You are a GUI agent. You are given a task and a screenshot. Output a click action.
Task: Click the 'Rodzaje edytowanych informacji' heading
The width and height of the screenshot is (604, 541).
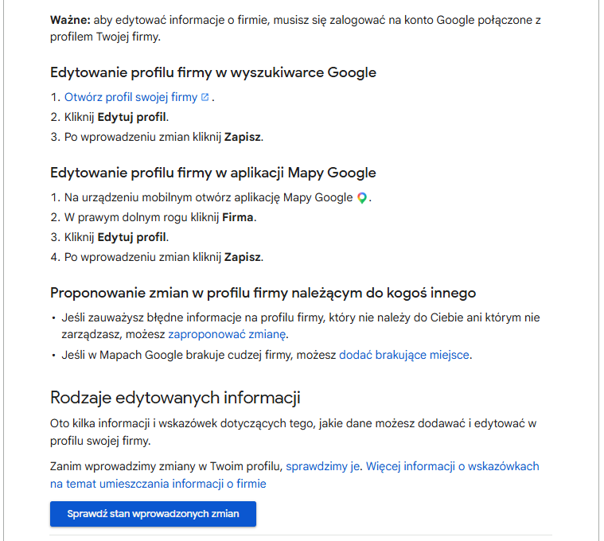pos(175,398)
